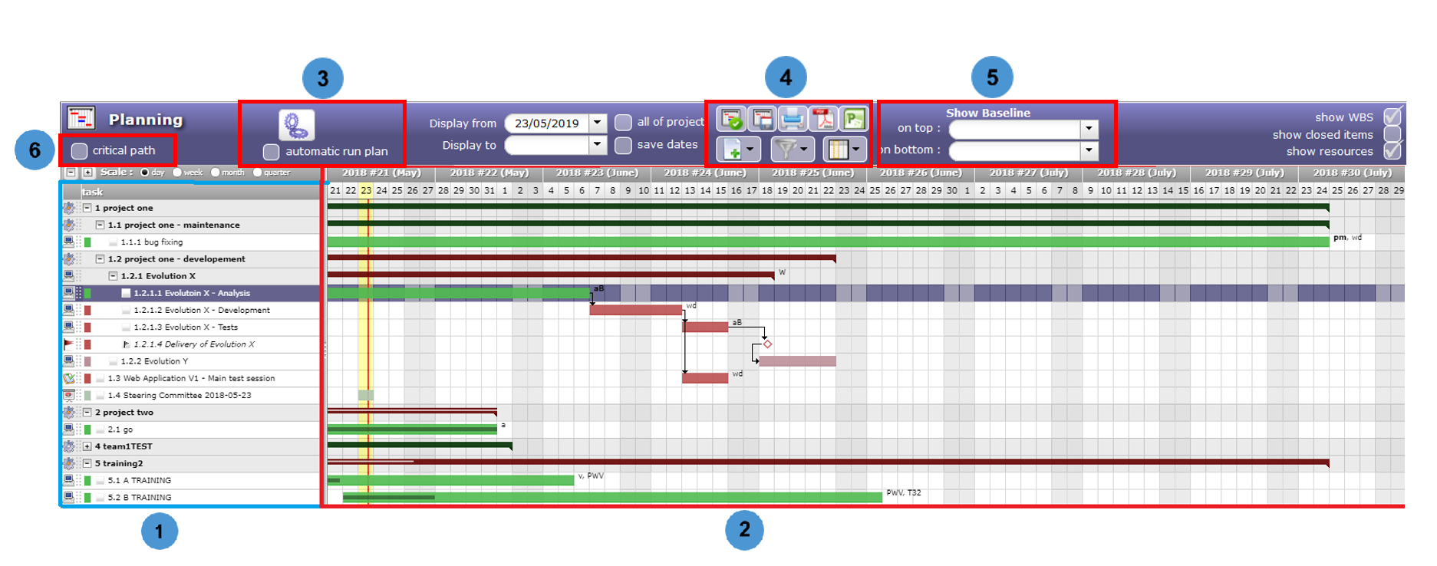This screenshot has height=566, width=1437.
Task: Uncheck the show resources checkbox
Action: coord(1393,150)
